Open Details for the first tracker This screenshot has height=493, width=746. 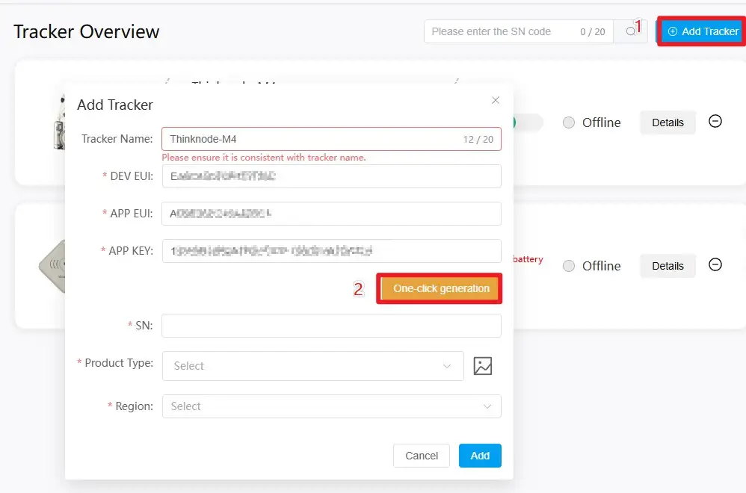[668, 123]
